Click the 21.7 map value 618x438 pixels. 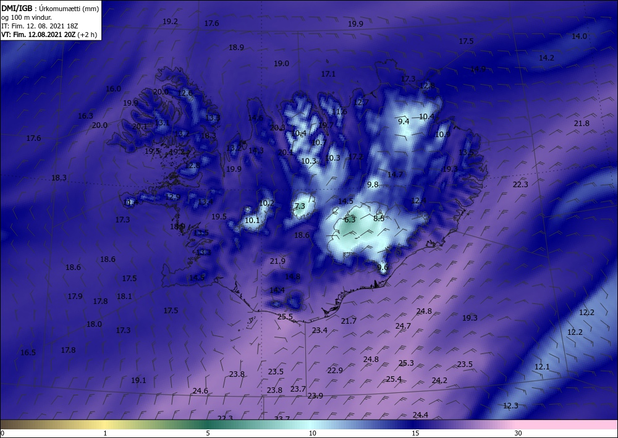(x=349, y=321)
